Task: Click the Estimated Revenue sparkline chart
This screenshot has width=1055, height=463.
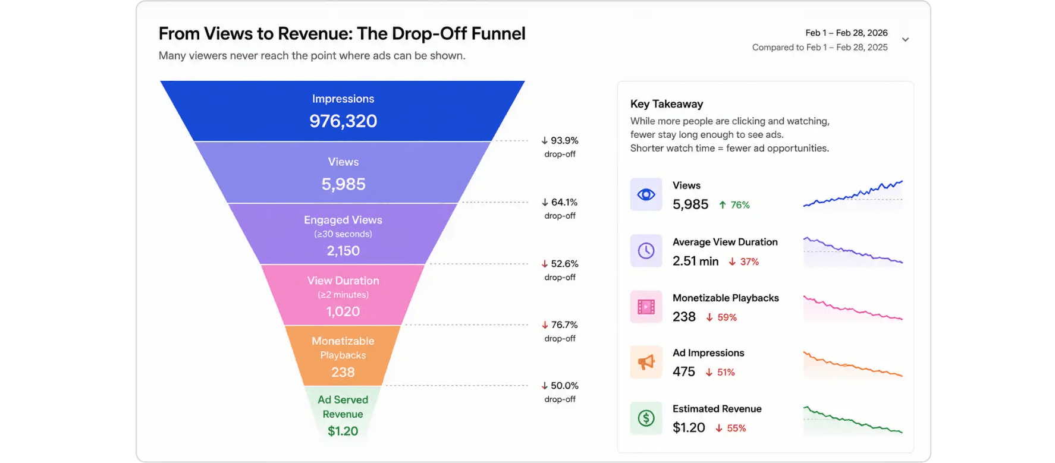Action: point(853,419)
